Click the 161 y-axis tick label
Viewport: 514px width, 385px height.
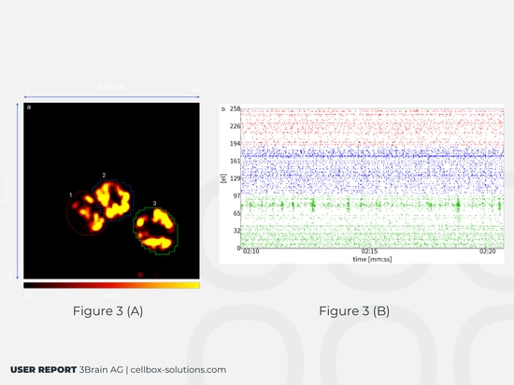[x=235, y=161]
